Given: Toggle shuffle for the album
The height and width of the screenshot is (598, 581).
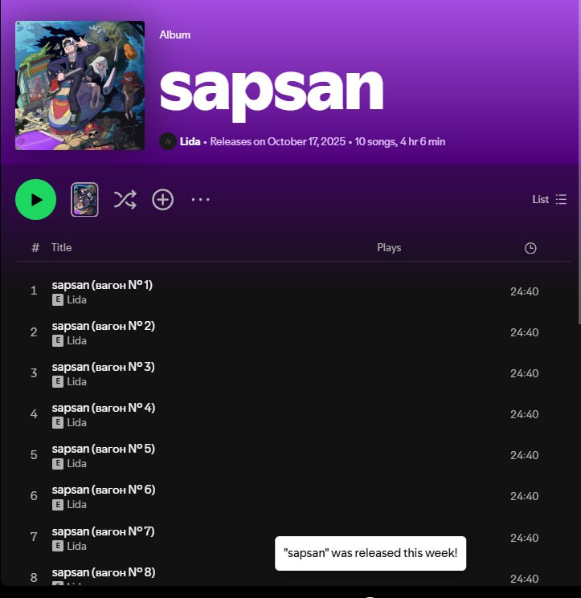Looking at the screenshot, I should 125,199.
